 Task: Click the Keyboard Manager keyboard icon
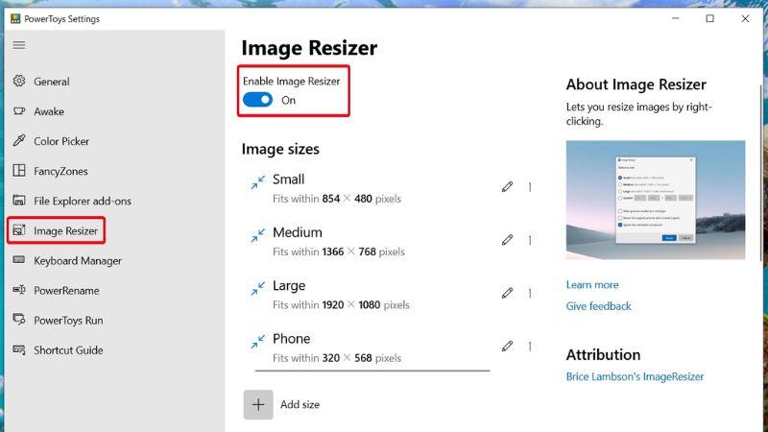(x=19, y=260)
